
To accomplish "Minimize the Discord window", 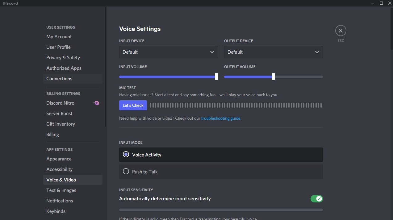I will (373, 3).
